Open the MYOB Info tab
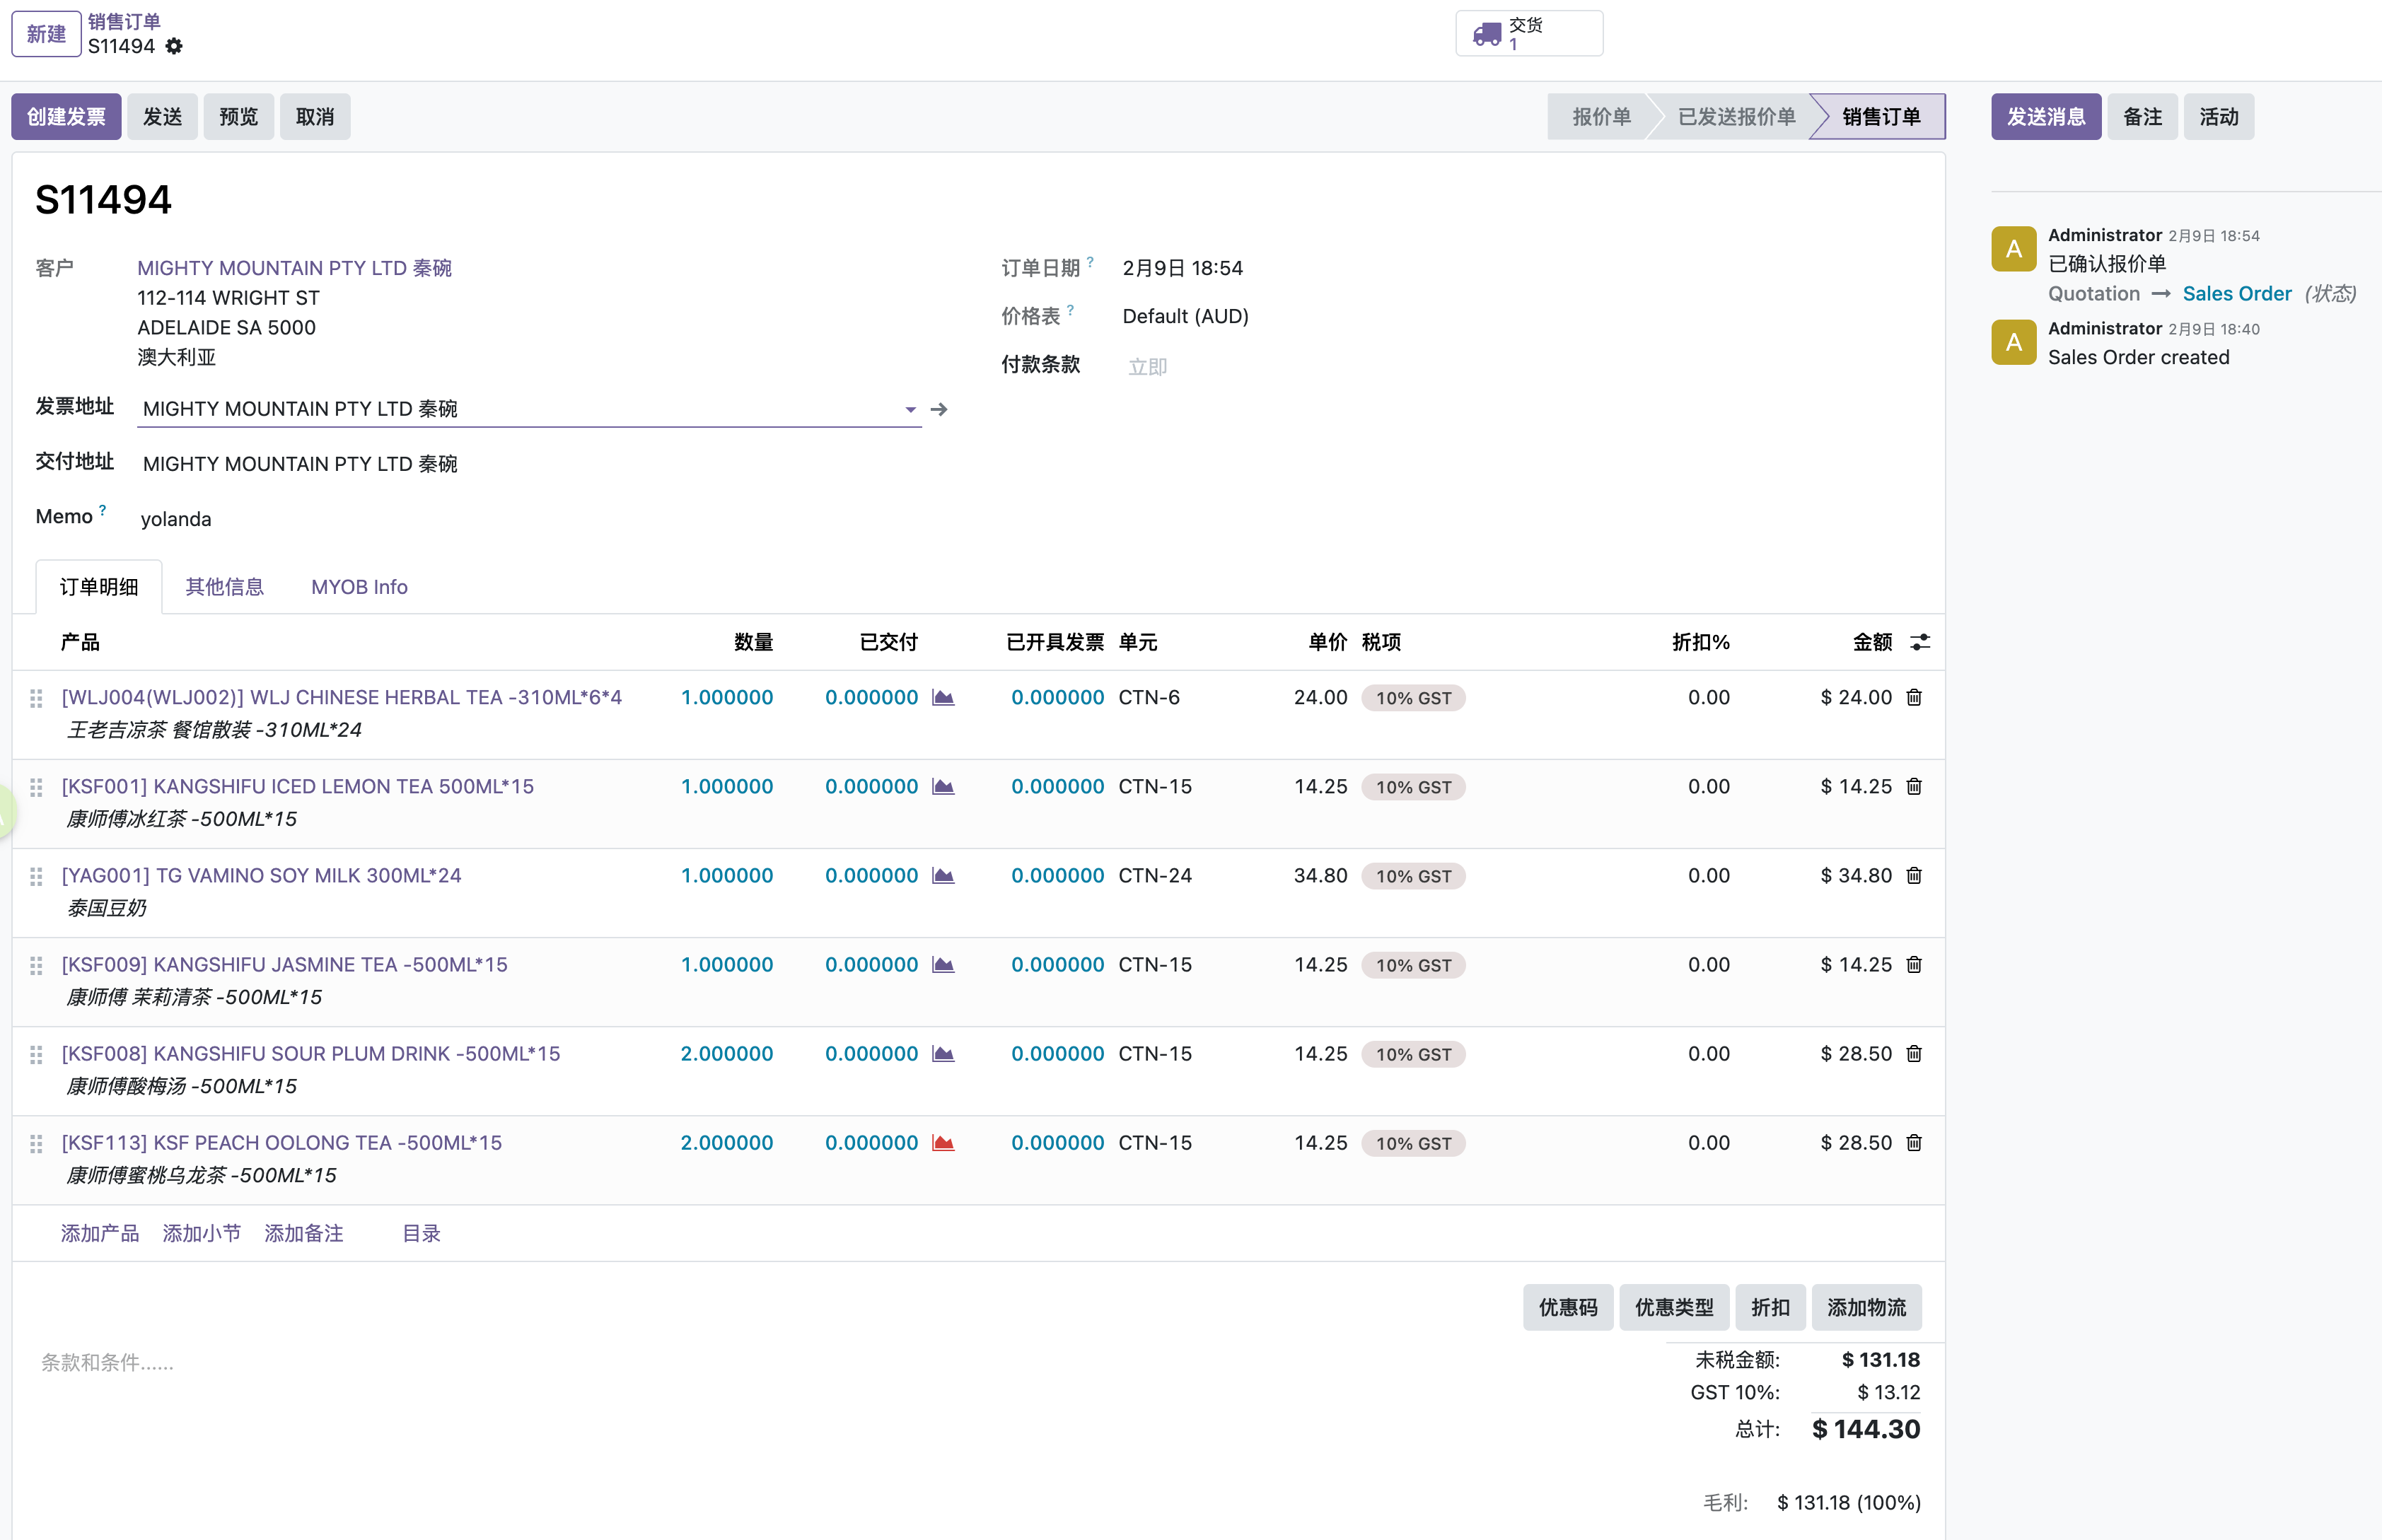The height and width of the screenshot is (1540, 2382). [360, 587]
